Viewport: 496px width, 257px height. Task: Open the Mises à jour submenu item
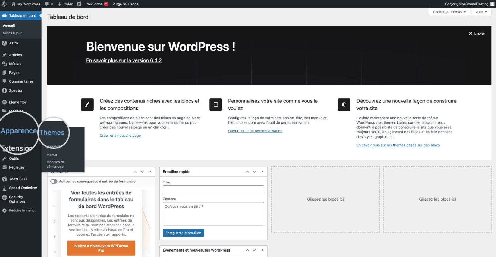[x=12, y=33]
